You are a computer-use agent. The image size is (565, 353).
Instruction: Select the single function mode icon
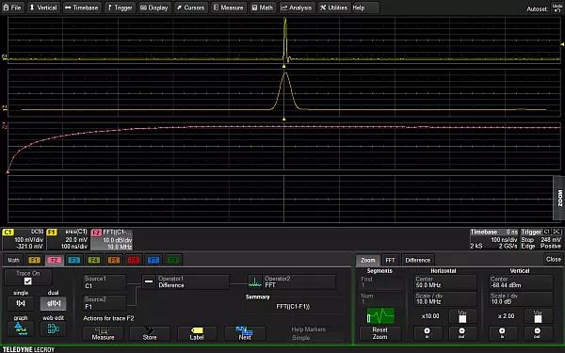[21, 303]
